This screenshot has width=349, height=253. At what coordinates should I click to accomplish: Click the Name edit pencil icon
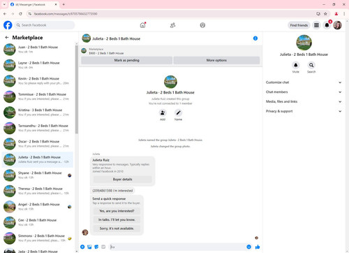click(x=178, y=113)
